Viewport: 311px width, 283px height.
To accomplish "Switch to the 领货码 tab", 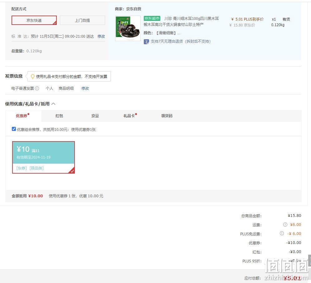I will pyautogui.click(x=167, y=116).
